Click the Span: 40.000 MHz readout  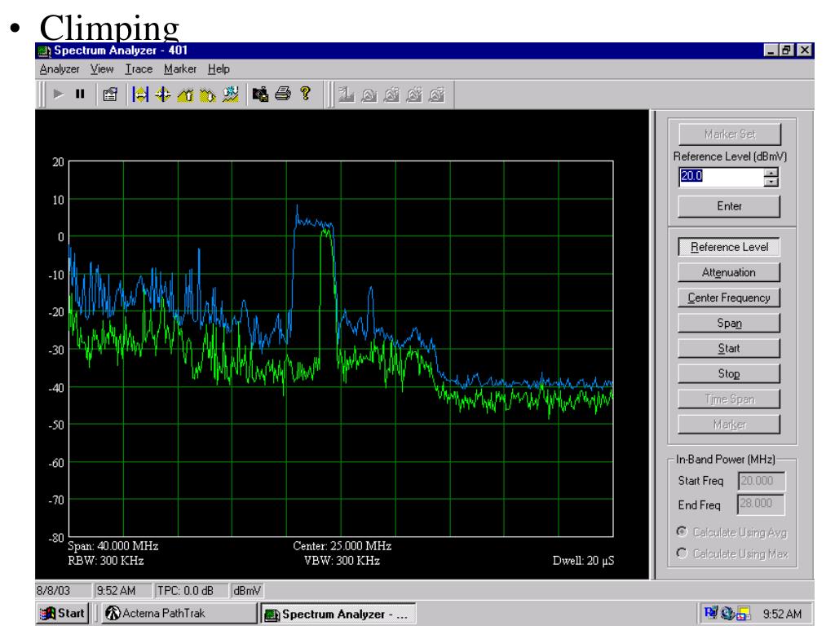113,546
